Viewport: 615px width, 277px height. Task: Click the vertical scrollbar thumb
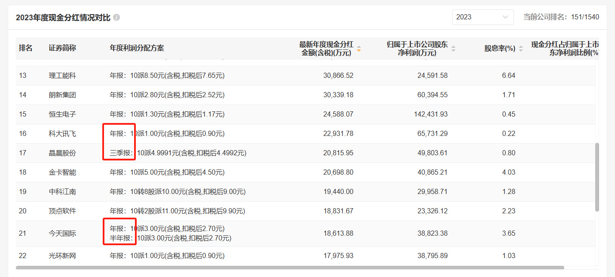pos(597,177)
